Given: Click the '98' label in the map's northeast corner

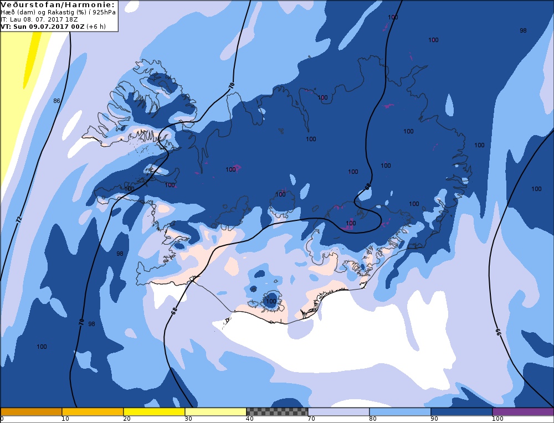Looking at the screenshot, I should (524, 30).
